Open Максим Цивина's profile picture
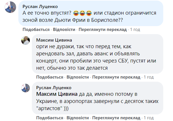This screenshot has height=121, width=173. click(x=26, y=40)
